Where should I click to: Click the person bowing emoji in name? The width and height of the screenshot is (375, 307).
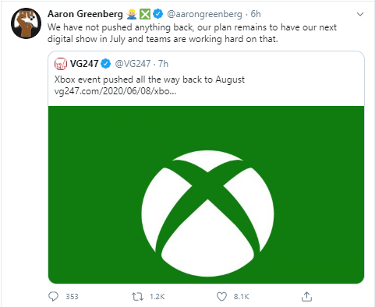[x=132, y=14]
